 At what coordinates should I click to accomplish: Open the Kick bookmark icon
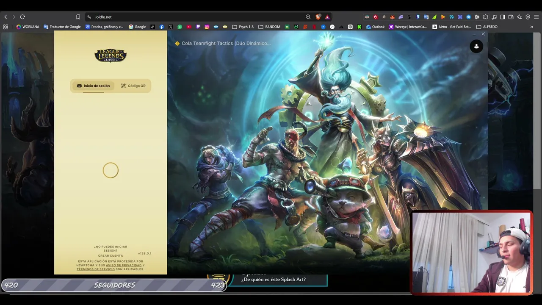tap(359, 27)
